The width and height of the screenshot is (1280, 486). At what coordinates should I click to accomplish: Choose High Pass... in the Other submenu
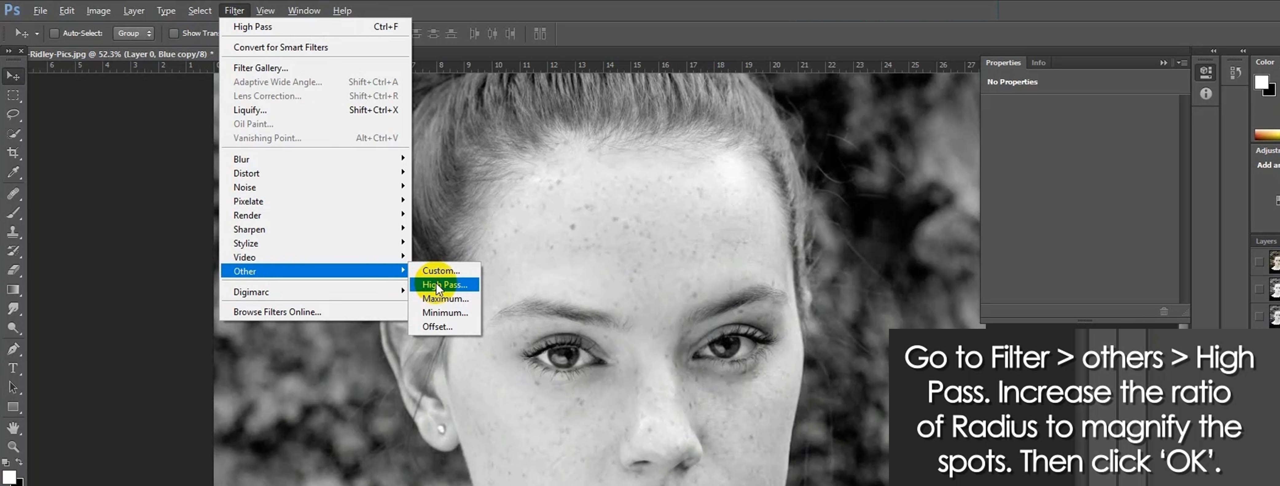pyautogui.click(x=444, y=285)
